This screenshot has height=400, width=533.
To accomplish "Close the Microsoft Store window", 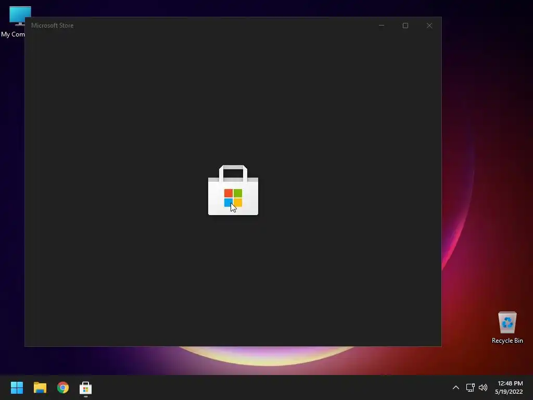I will pos(429,26).
